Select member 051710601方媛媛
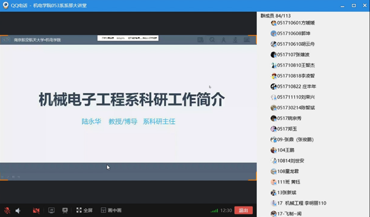Screen dimensions: 370x217 click(296, 23)
